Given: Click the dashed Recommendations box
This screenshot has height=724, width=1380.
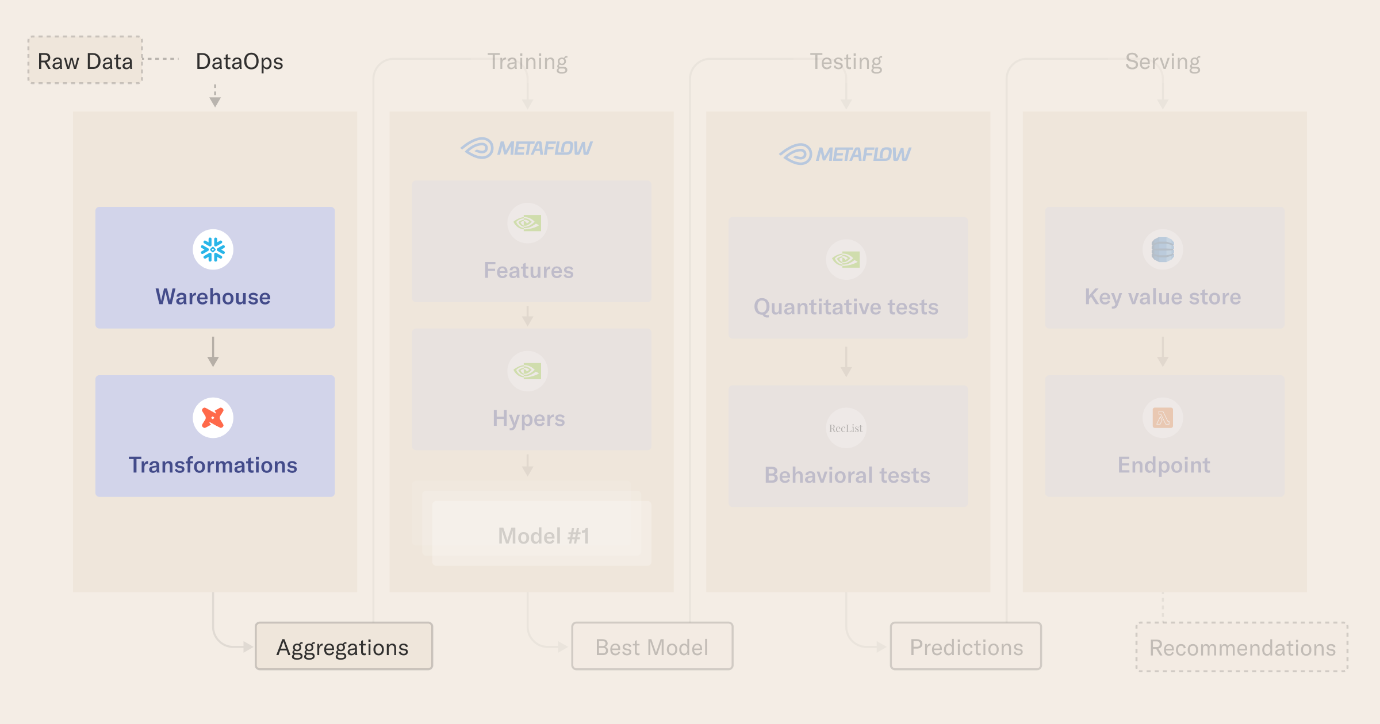Looking at the screenshot, I should (x=1242, y=647).
